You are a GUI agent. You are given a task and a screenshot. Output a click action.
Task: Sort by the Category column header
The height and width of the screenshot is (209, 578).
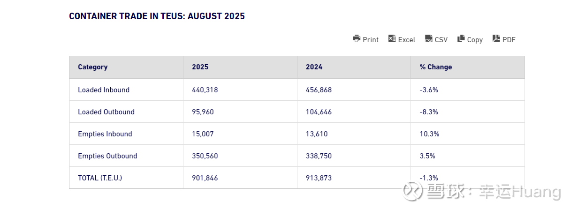click(93, 67)
